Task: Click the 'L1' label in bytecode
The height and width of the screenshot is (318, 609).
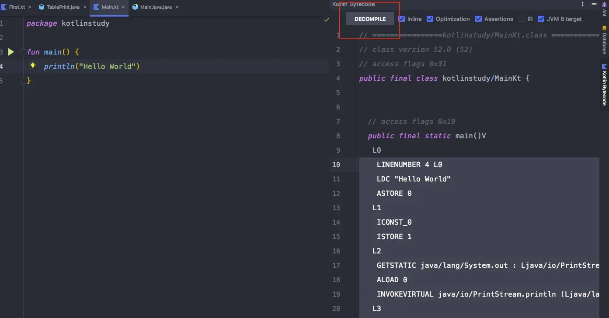Action: [377, 208]
